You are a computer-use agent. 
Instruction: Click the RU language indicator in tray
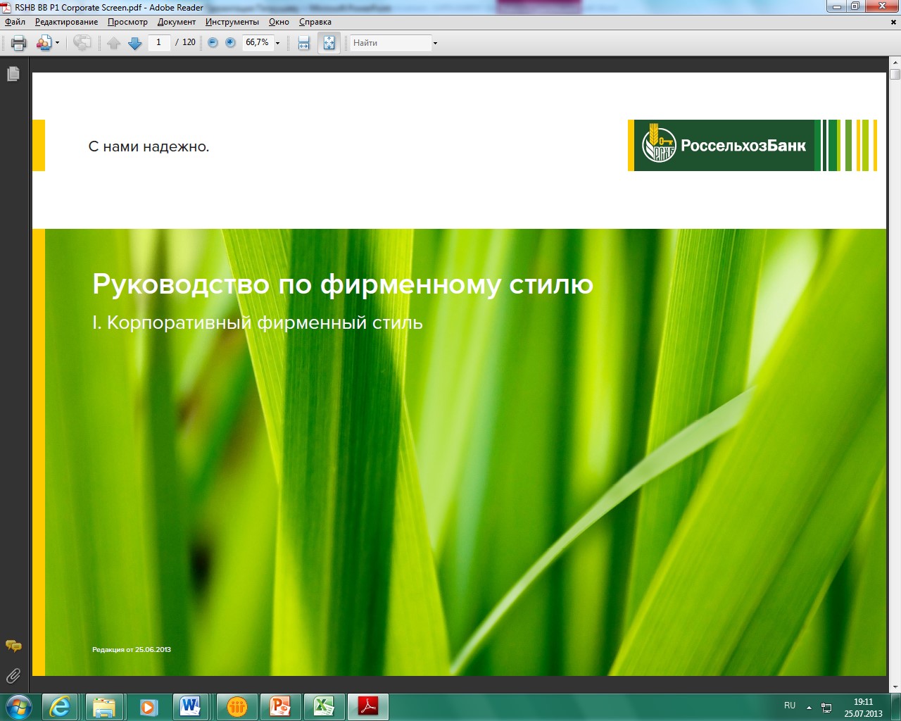[x=790, y=706]
